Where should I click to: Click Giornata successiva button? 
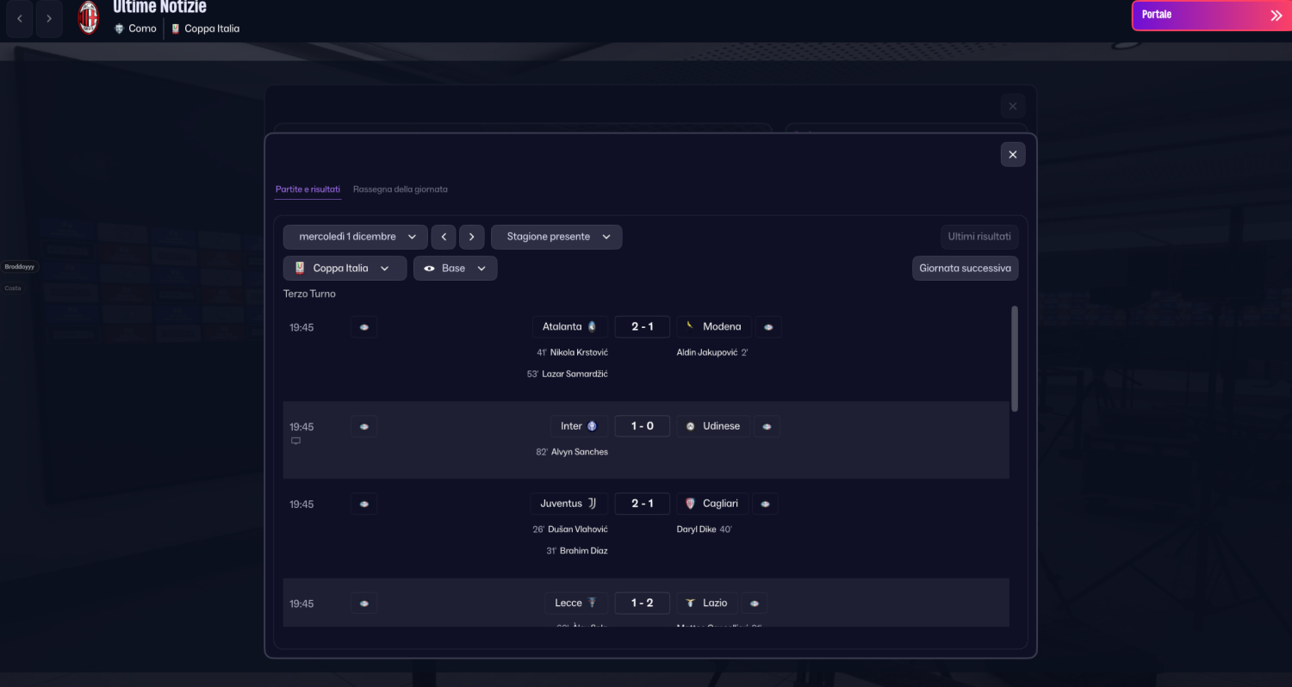pos(965,268)
